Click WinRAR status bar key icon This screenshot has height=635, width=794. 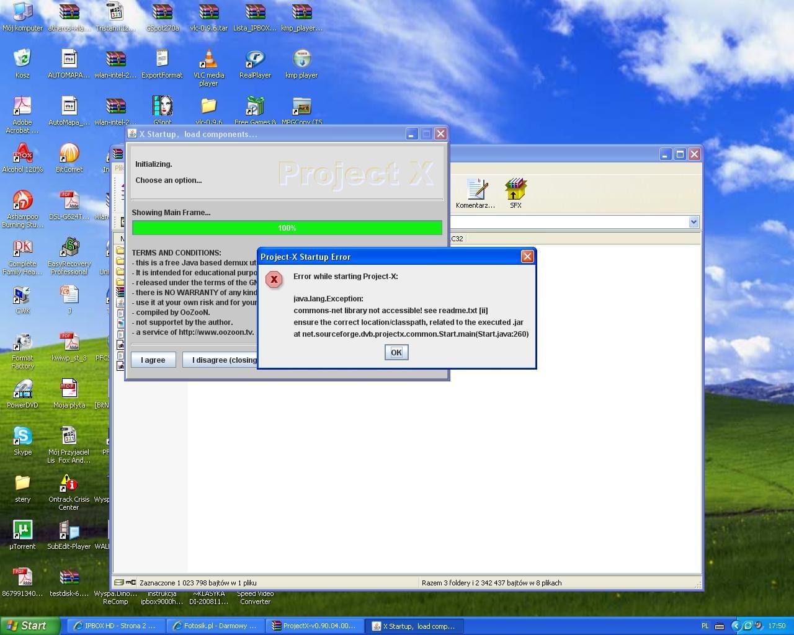pyautogui.click(x=131, y=582)
